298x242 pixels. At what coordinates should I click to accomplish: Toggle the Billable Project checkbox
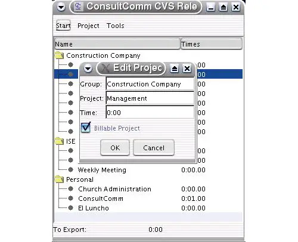86,128
